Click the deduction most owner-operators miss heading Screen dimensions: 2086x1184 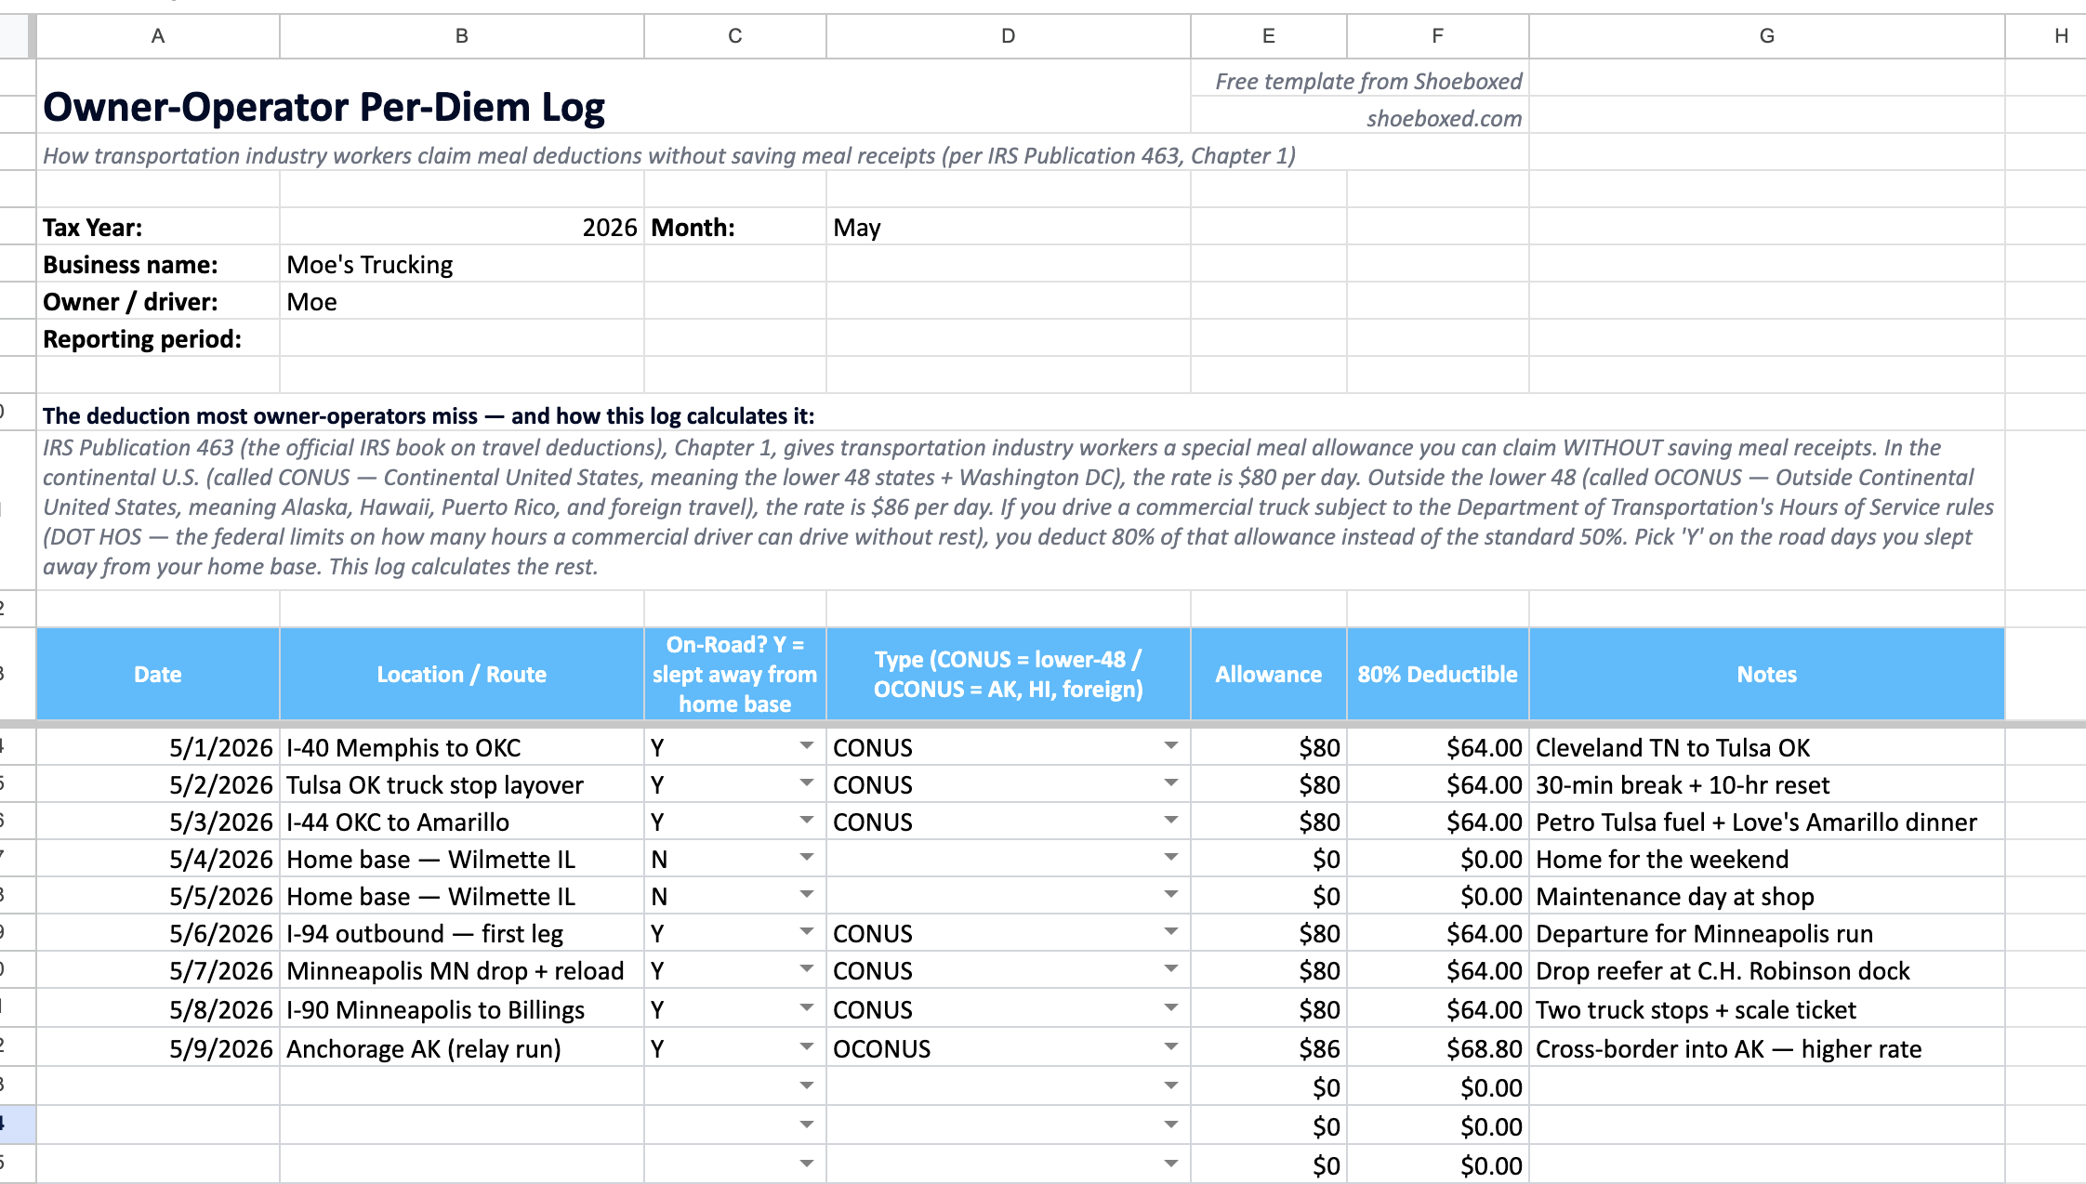pos(429,415)
